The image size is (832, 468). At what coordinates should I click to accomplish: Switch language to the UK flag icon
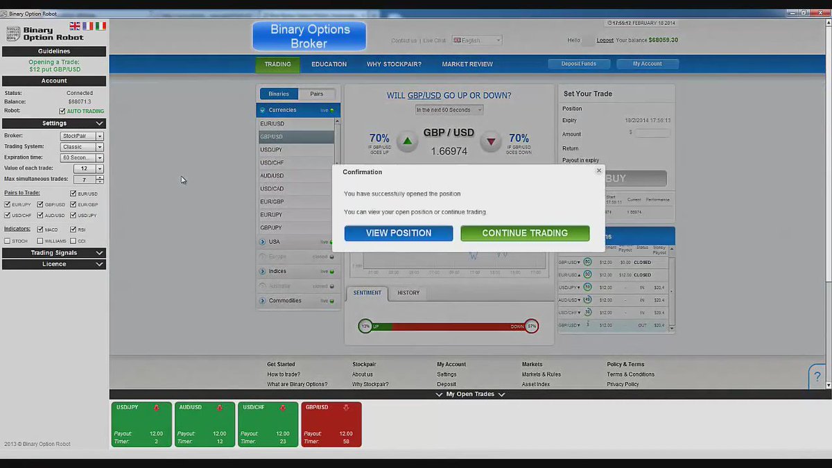point(75,26)
